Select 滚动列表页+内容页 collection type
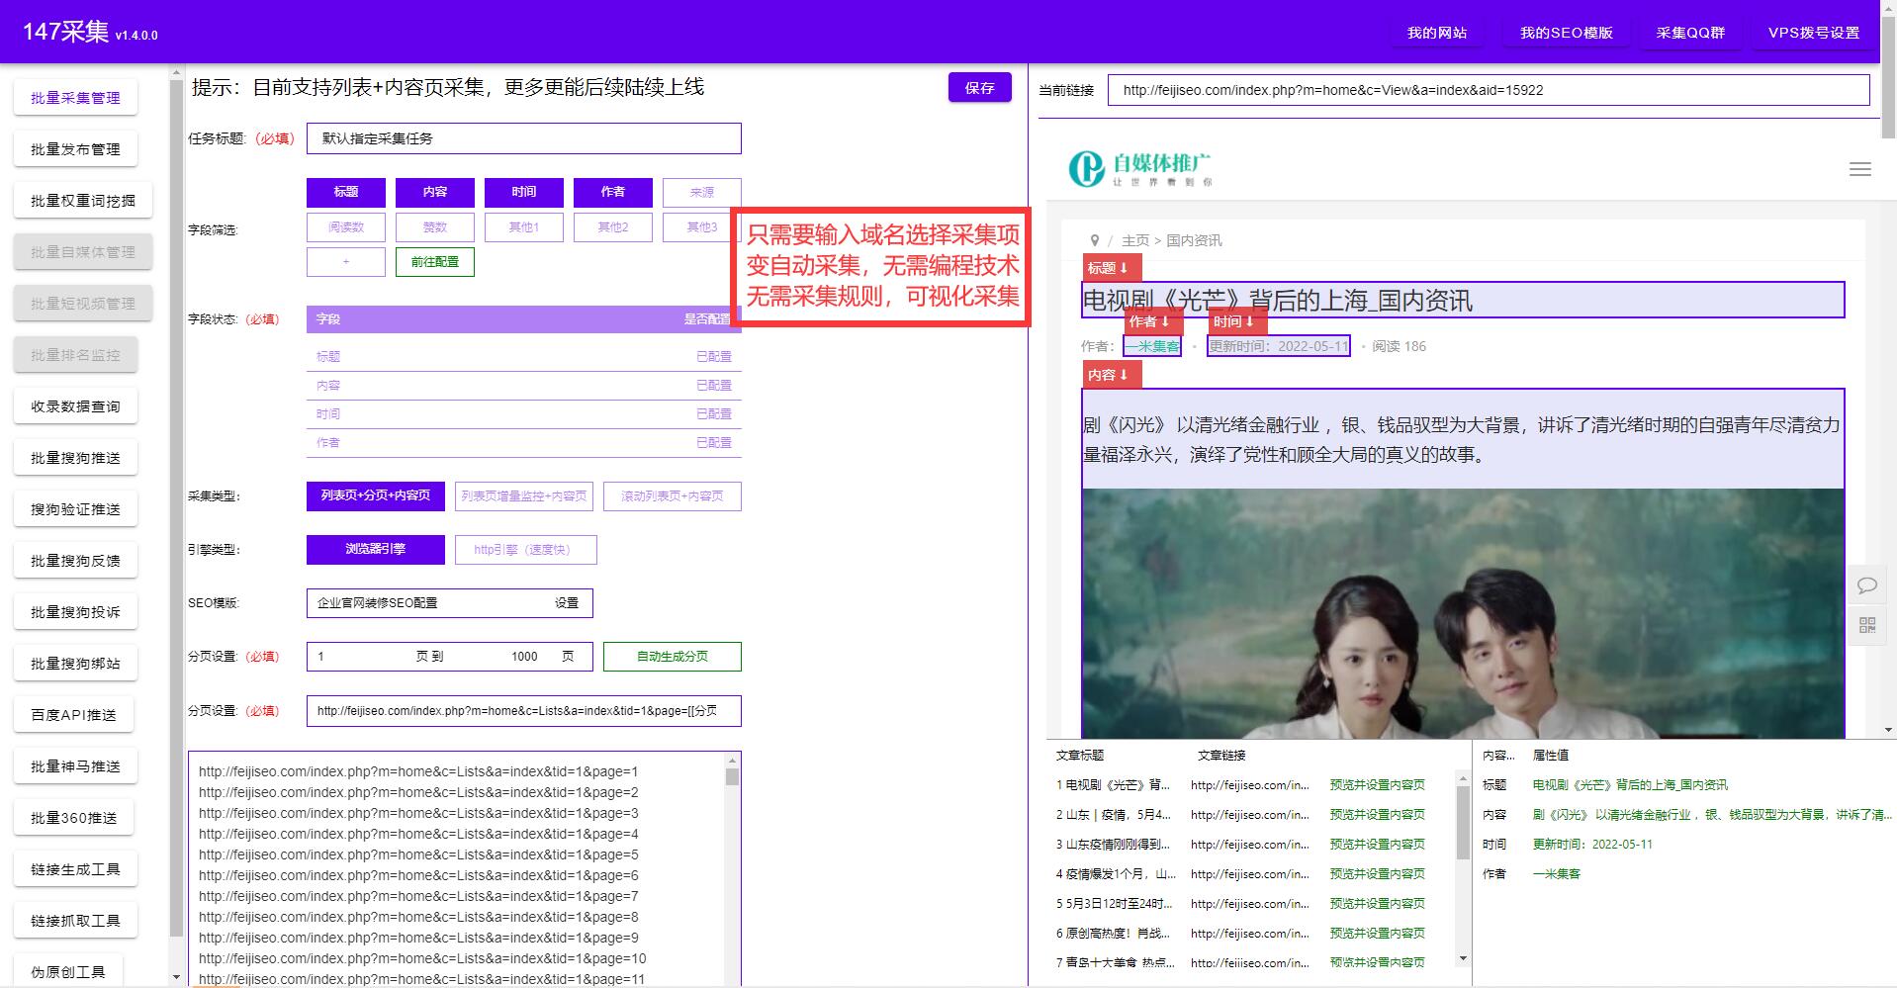Screen dimensions: 1897x988 (x=672, y=495)
